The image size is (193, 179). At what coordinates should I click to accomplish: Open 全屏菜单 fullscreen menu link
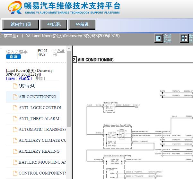(167, 38)
